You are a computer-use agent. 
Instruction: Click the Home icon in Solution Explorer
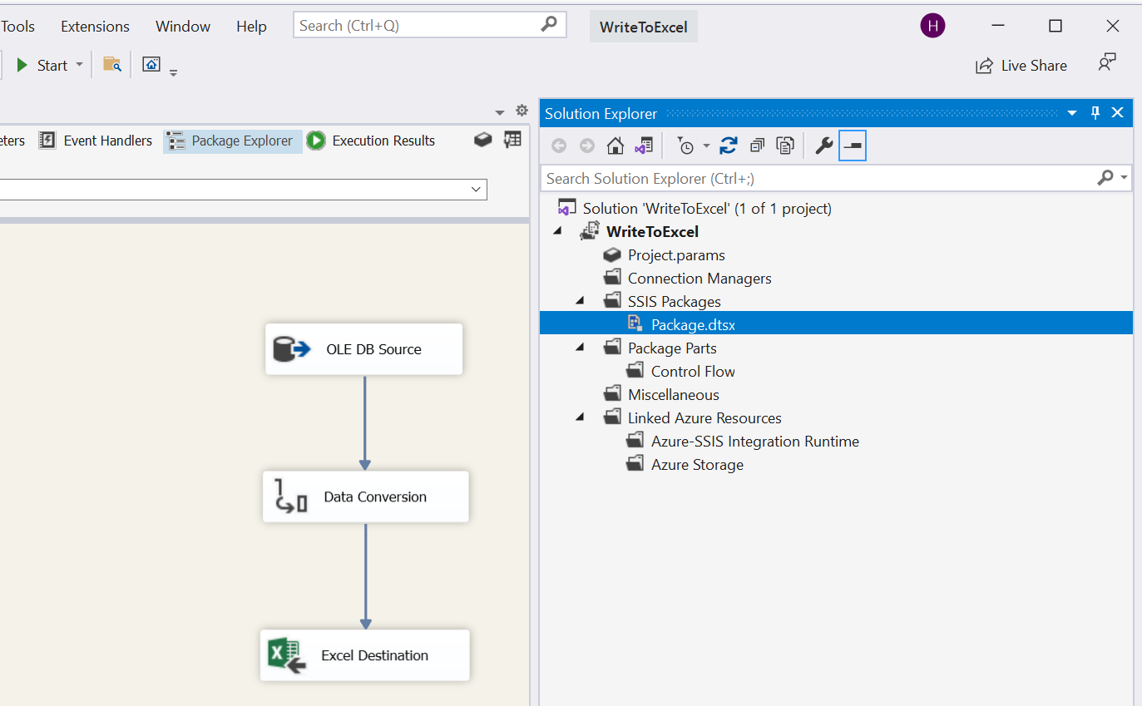click(x=615, y=146)
